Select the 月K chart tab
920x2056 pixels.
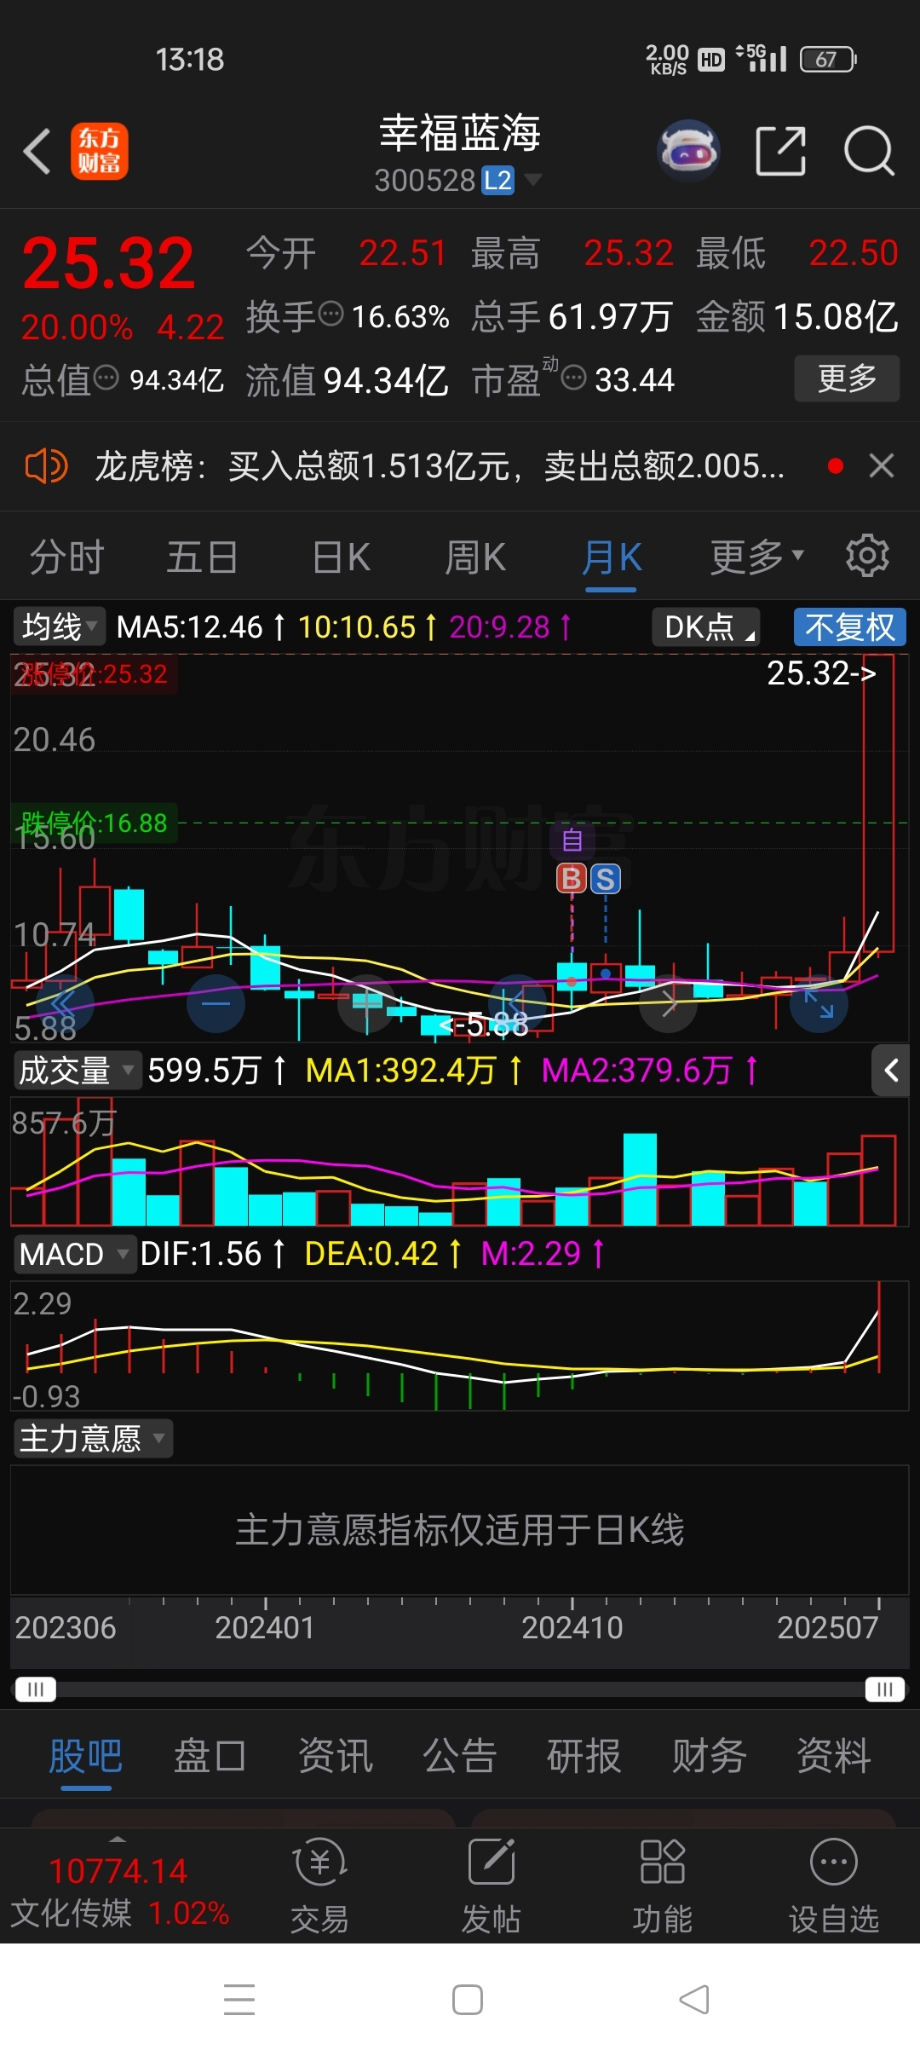[x=612, y=557]
